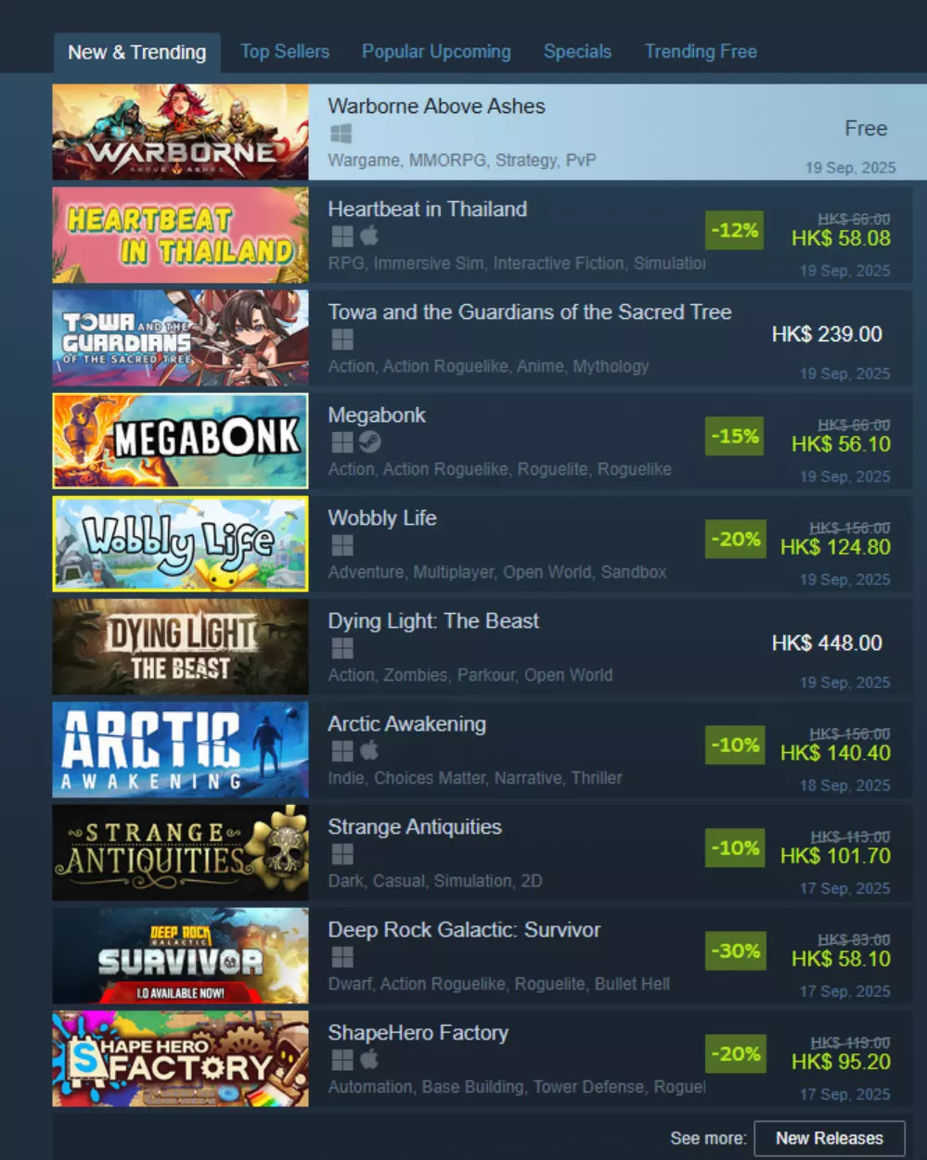The height and width of the screenshot is (1160, 927).
Task: Click the Deep Rock Galactic: Survivor thumbnail
Action: click(180, 955)
